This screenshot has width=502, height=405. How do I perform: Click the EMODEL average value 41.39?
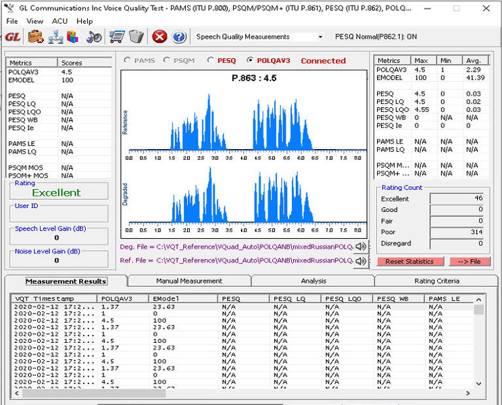click(x=475, y=78)
